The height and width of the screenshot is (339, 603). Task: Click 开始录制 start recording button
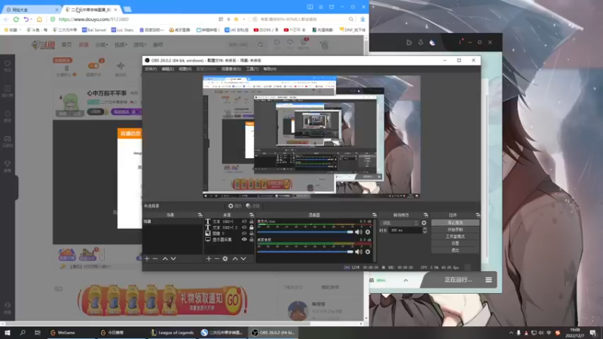455,230
